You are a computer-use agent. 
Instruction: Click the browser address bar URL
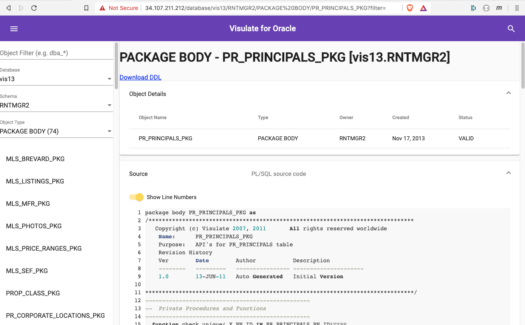pos(265,8)
